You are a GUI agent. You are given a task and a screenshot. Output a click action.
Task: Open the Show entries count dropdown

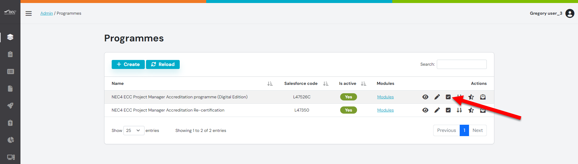pos(134,130)
